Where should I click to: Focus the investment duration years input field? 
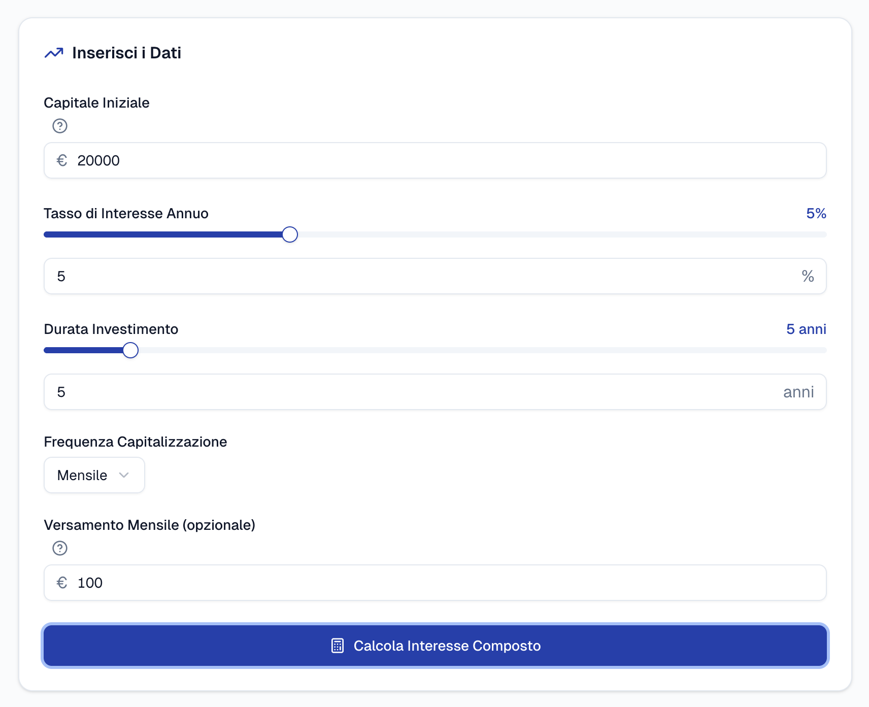pos(416,392)
